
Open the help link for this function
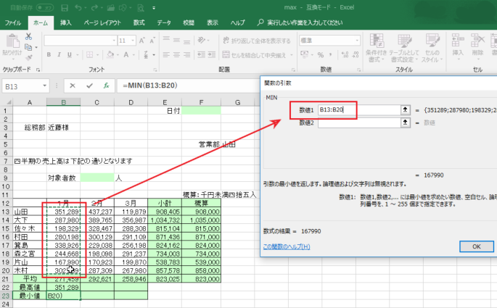(287, 246)
